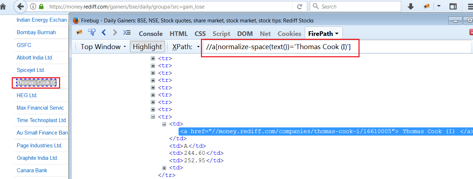Open the XPath selector type dropdown
This screenshot has width=473, height=179.
click(x=198, y=47)
